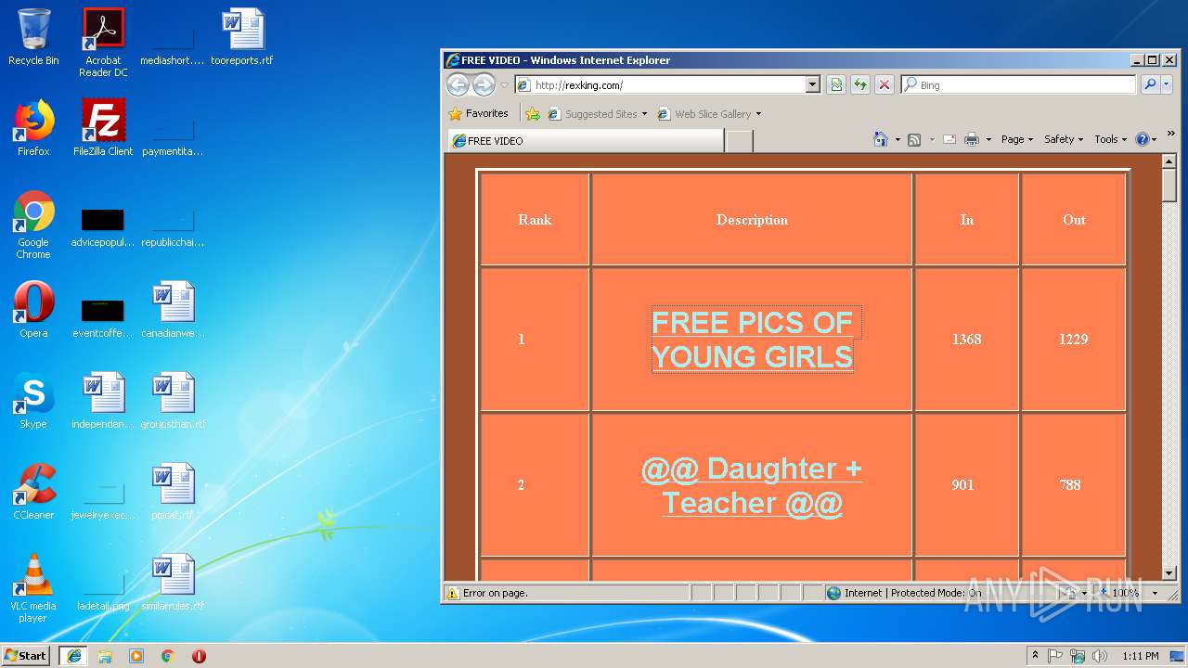Open the Windows Start button
Image resolution: width=1188 pixels, height=668 pixels.
[26, 655]
